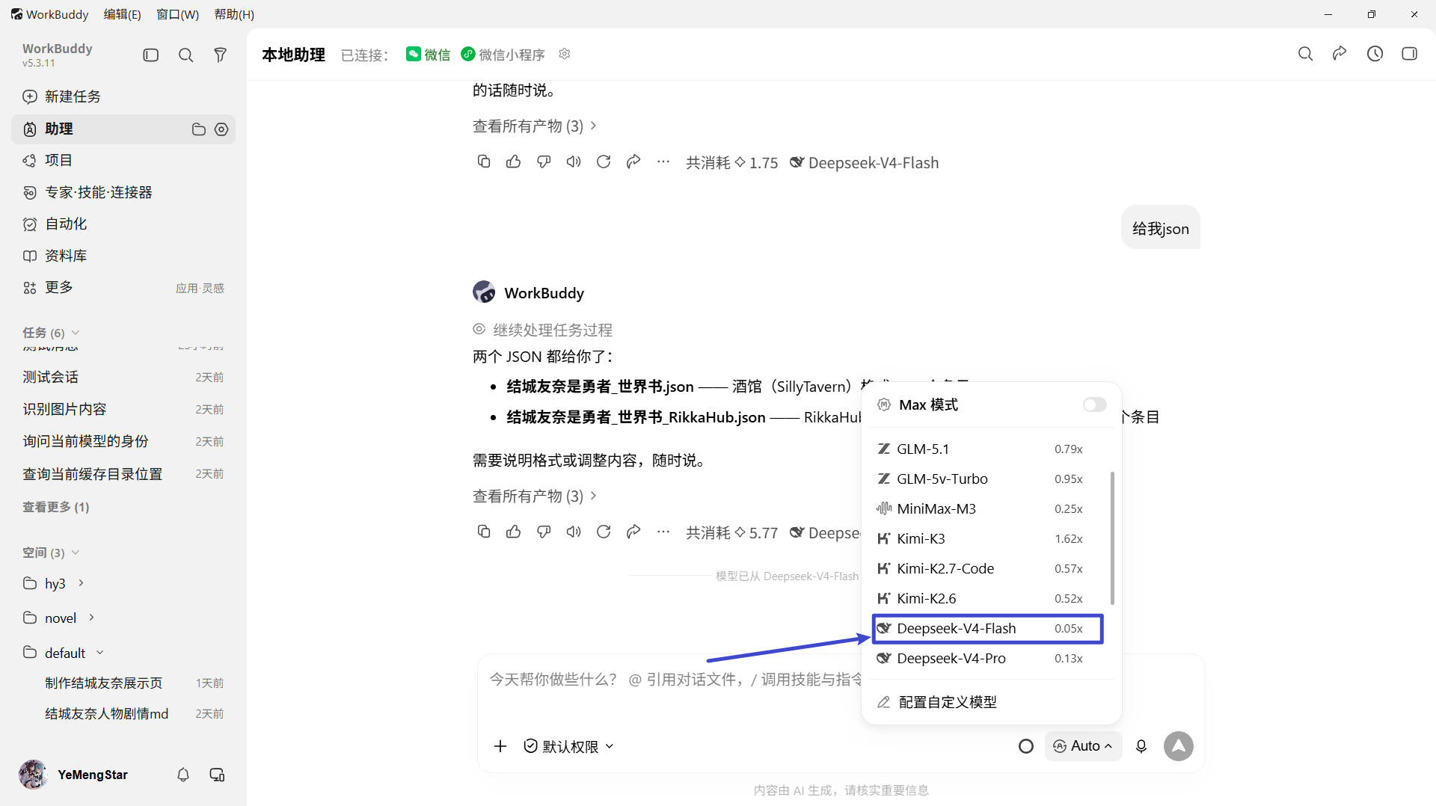
Task: Click the filter icon in sidebar header
Action: click(x=220, y=55)
